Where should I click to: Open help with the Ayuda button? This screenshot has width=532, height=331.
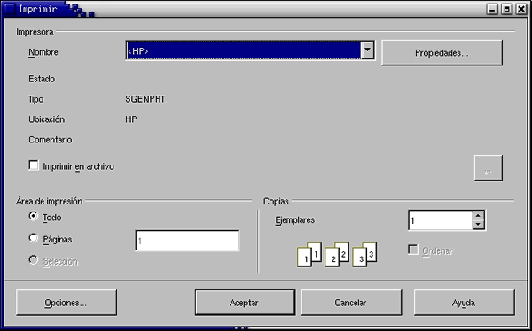pos(464,303)
